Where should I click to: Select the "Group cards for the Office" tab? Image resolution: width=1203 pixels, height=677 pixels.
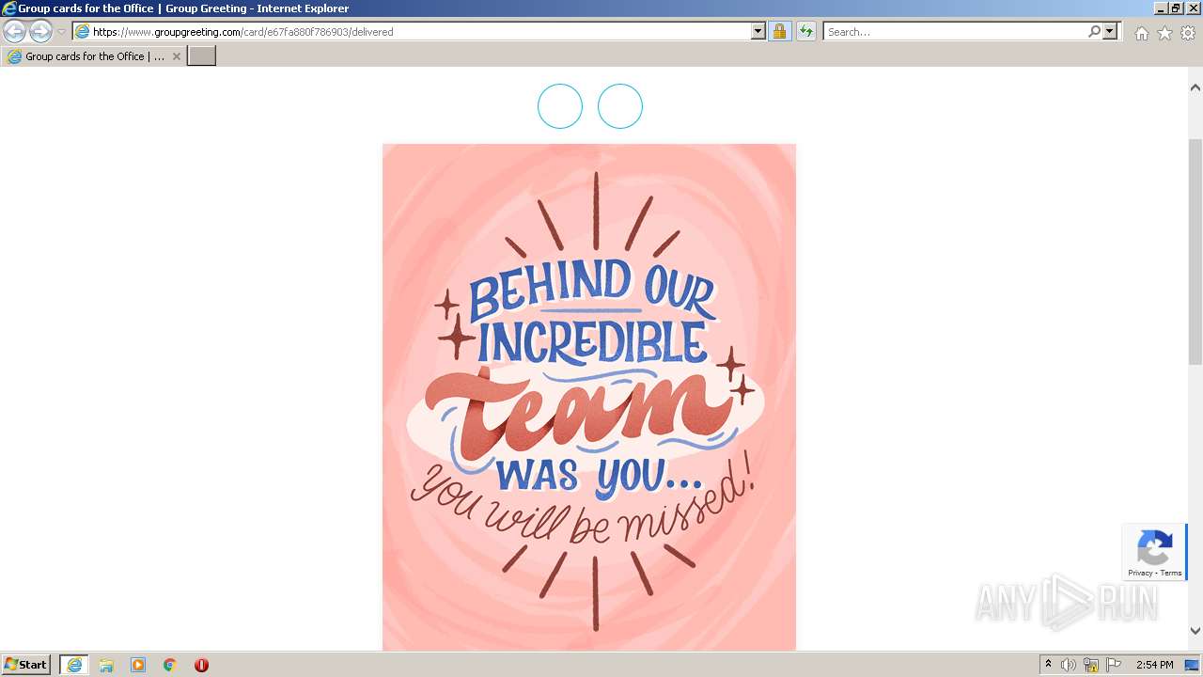93,56
